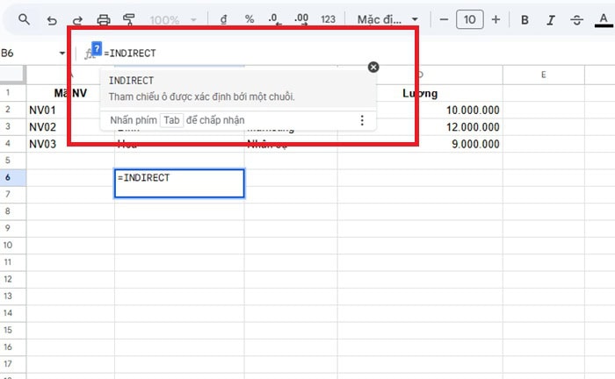Open the three-dot menu in suggestion popup
Image resolution: width=615 pixels, height=379 pixels.
coord(362,120)
